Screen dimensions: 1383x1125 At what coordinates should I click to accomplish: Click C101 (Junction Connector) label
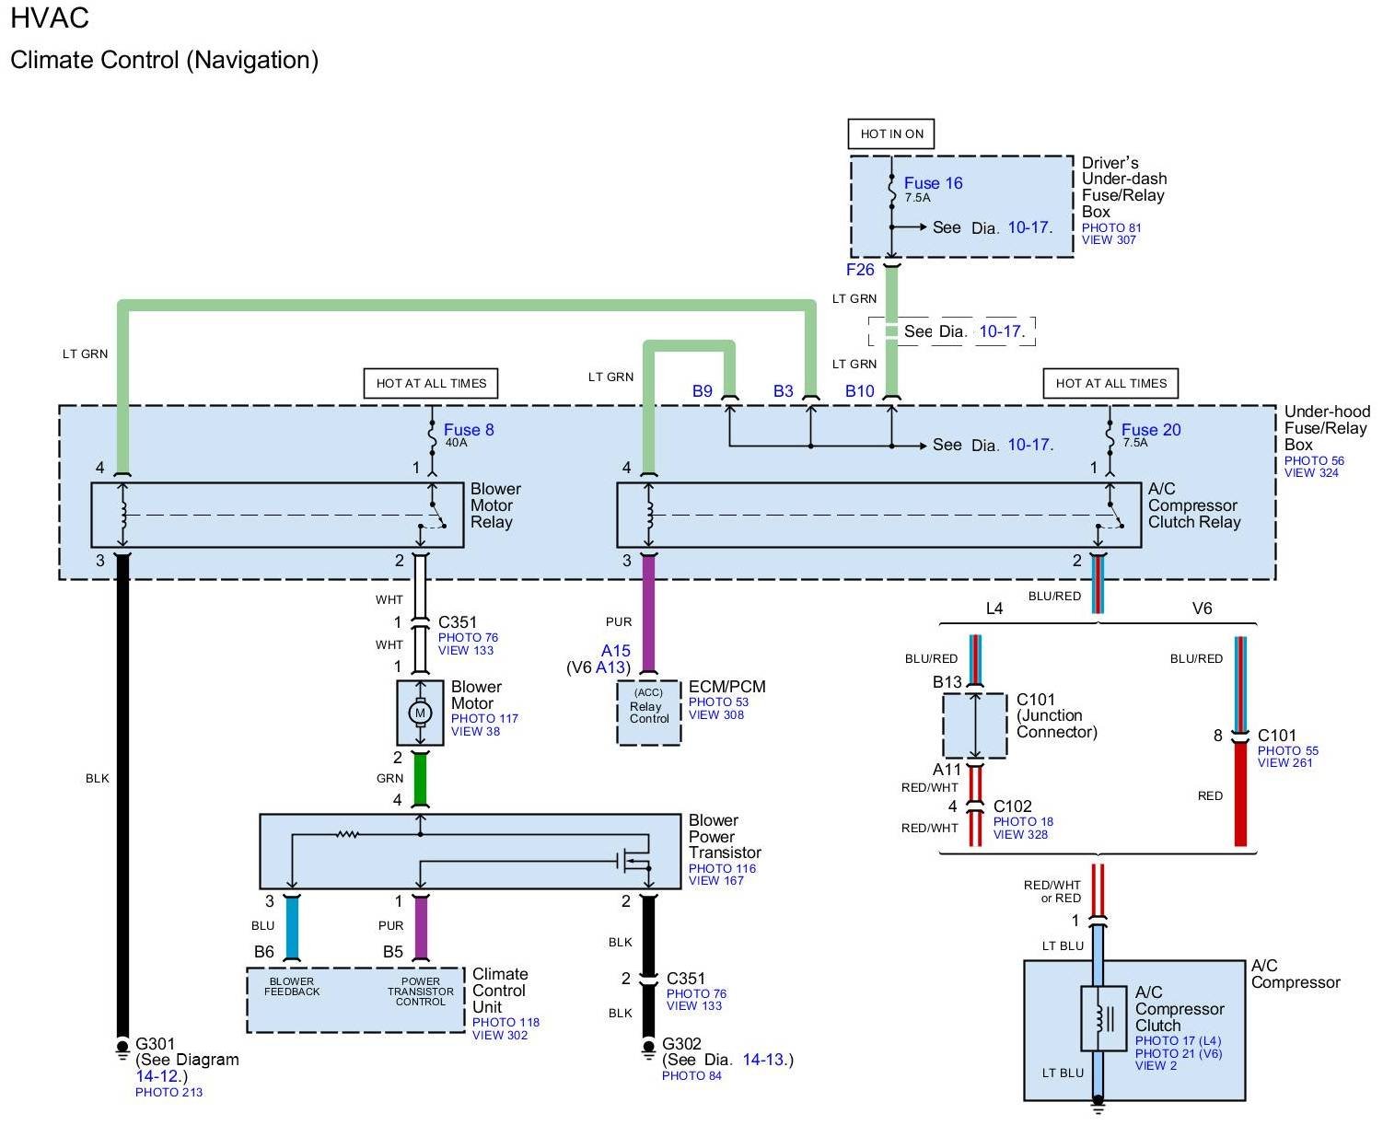point(1056,715)
